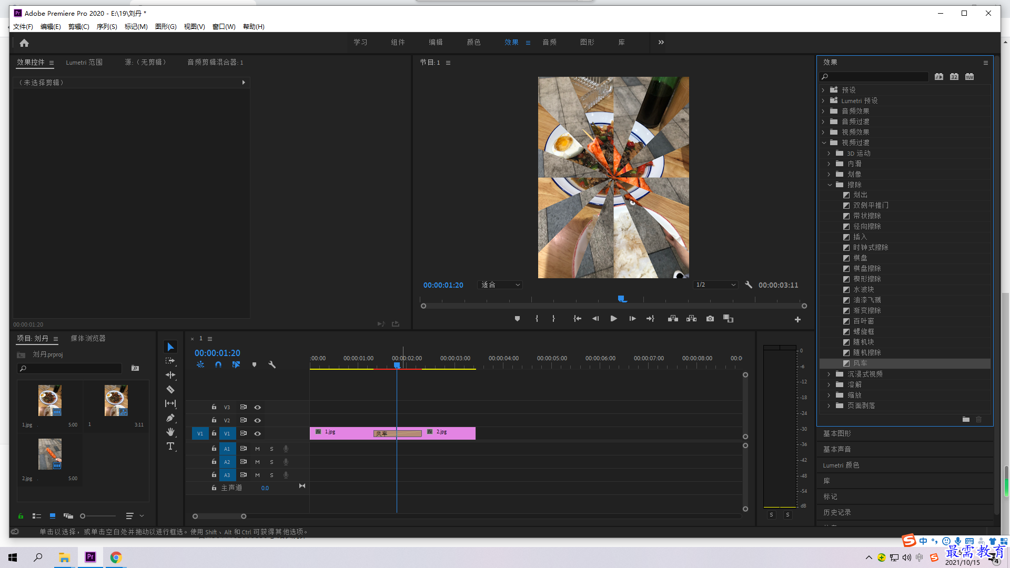This screenshot has height=568, width=1010.
Task: Toggle V2 track output eye
Action: (258, 420)
